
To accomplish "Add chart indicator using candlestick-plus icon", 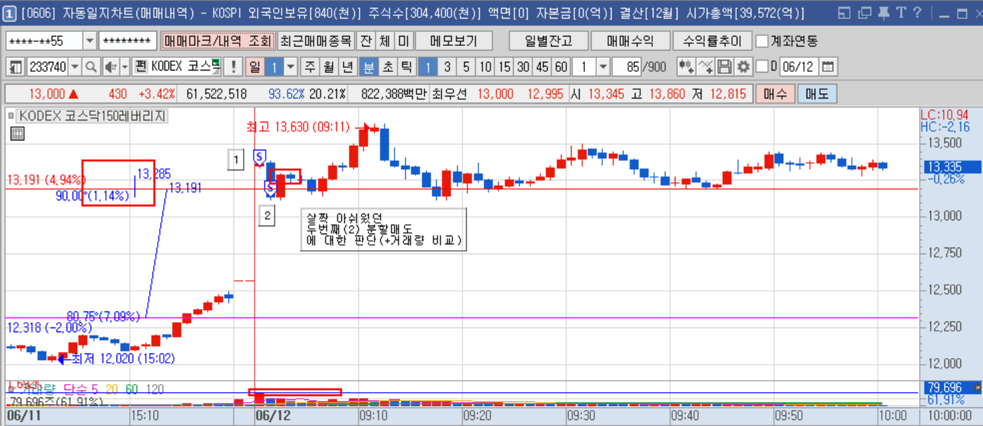I will point(686,67).
